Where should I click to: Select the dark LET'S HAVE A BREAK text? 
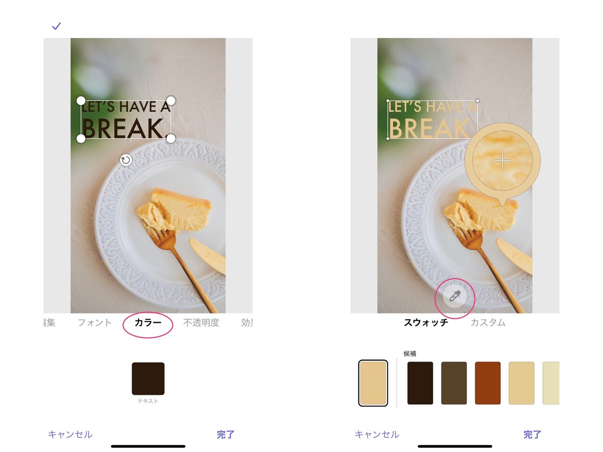pyautogui.click(x=126, y=120)
